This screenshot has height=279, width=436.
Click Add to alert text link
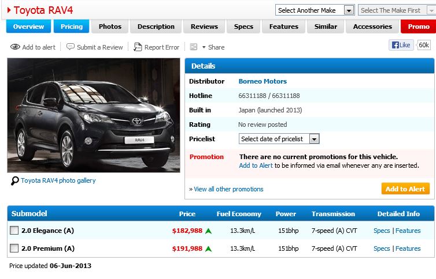pos(39,47)
